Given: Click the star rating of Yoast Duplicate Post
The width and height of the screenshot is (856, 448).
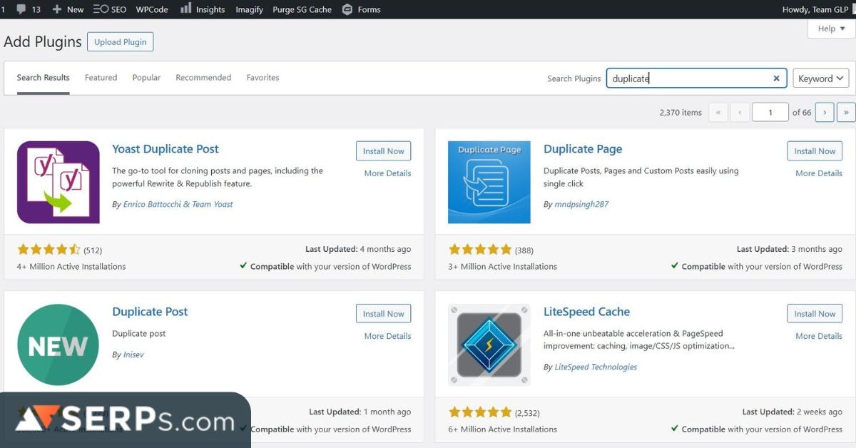Looking at the screenshot, I should tap(49, 250).
